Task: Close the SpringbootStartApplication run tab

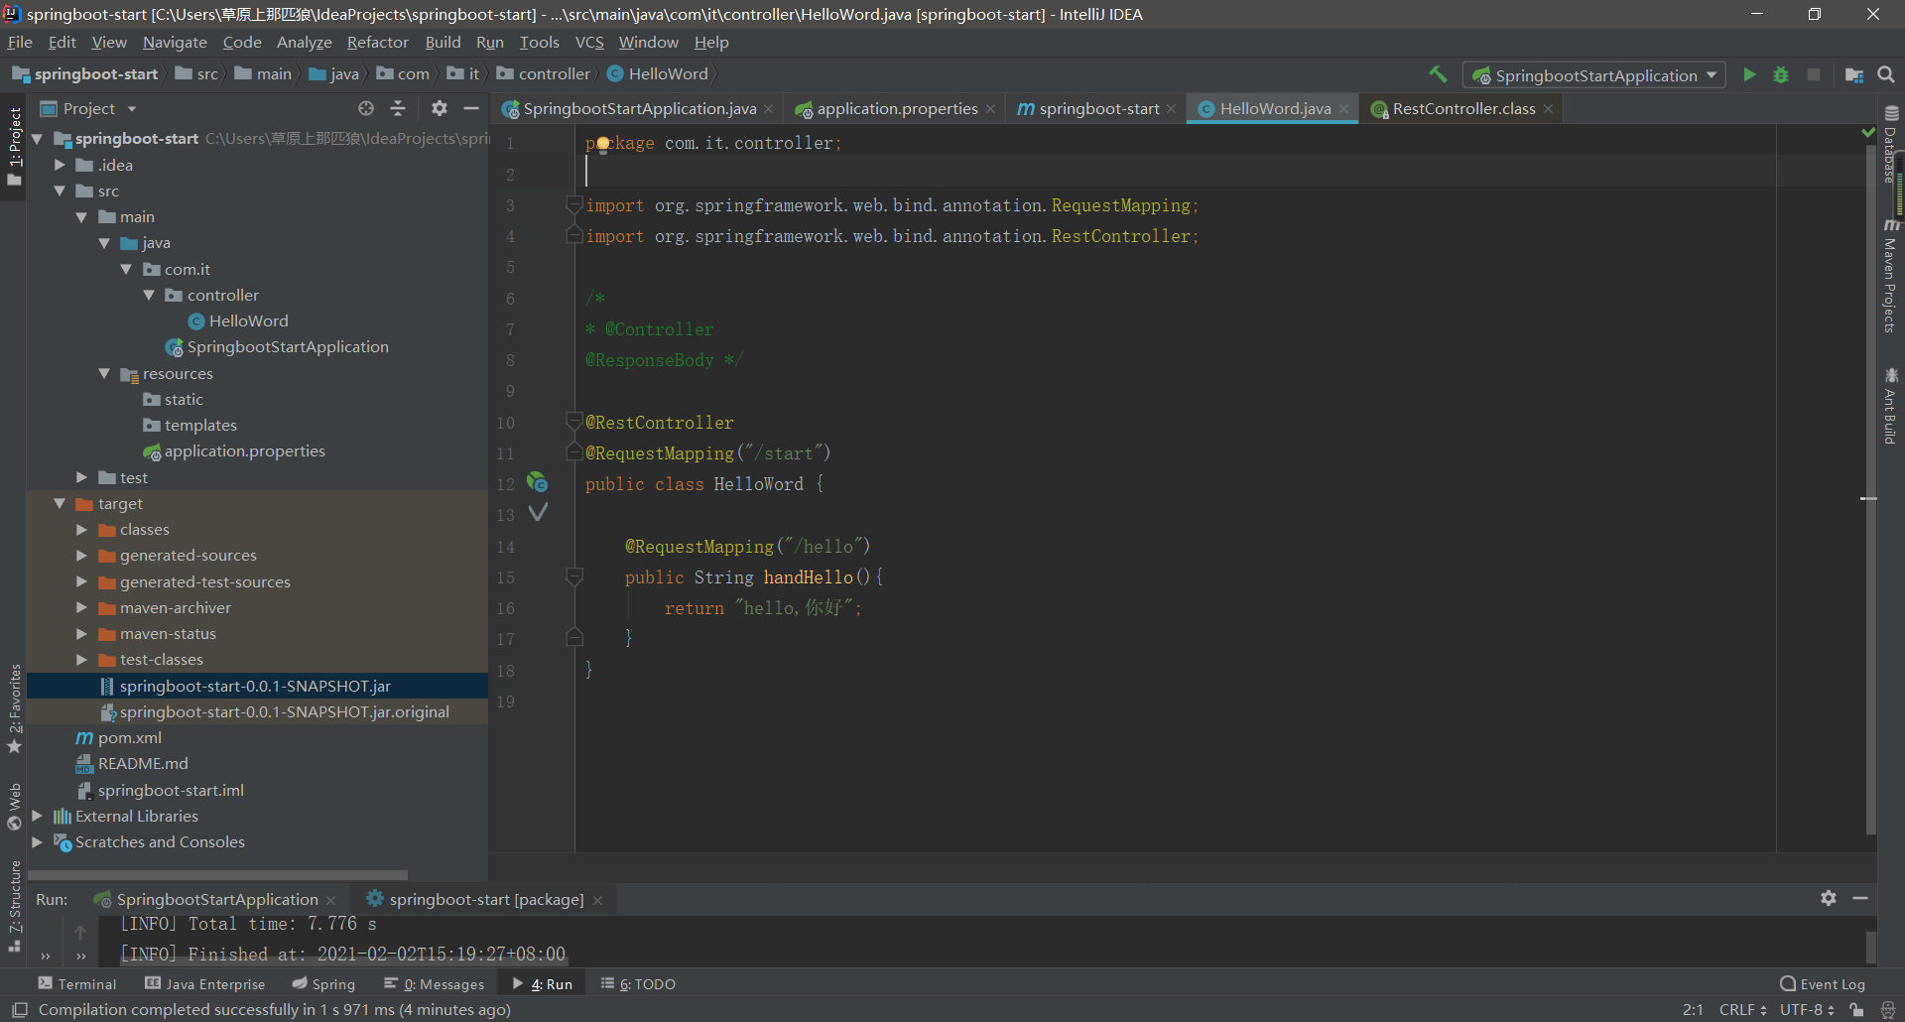Action: click(x=331, y=900)
